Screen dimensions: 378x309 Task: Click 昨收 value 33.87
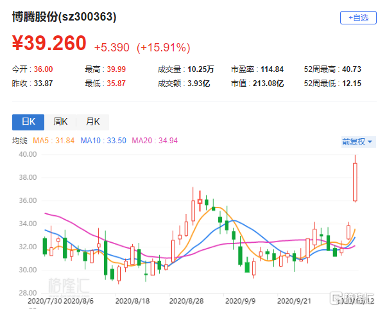[x=43, y=84]
